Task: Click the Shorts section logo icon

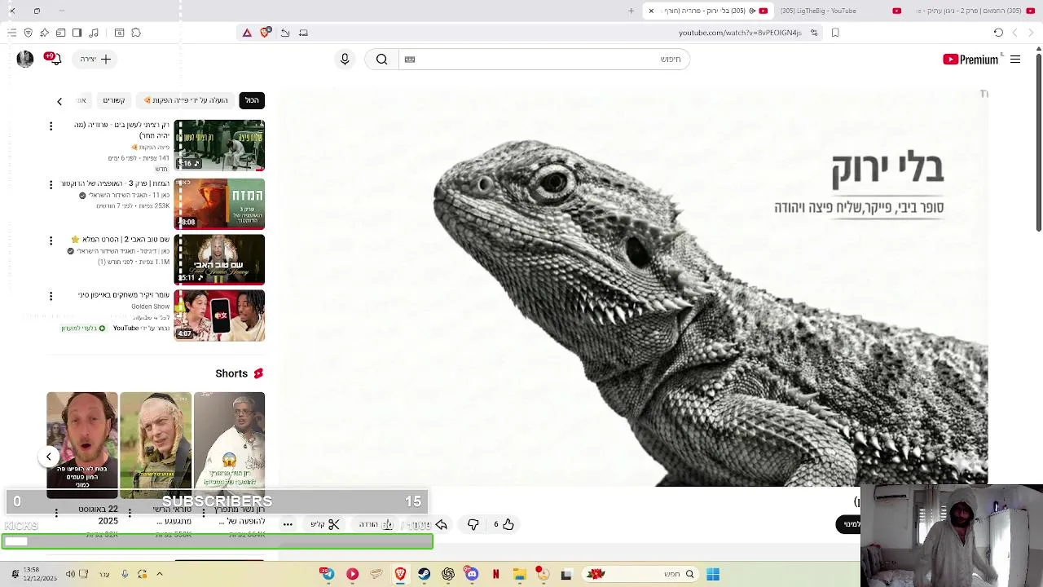Action: 258,373
